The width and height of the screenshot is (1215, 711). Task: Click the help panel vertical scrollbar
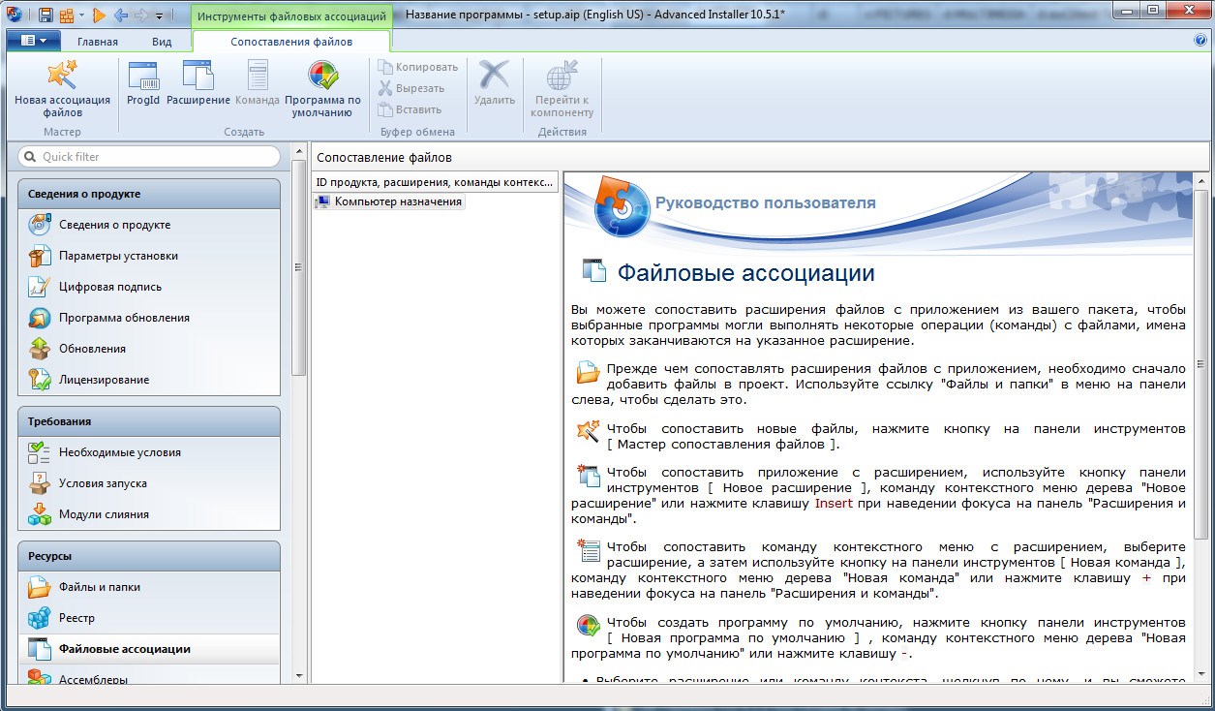click(1201, 387)
